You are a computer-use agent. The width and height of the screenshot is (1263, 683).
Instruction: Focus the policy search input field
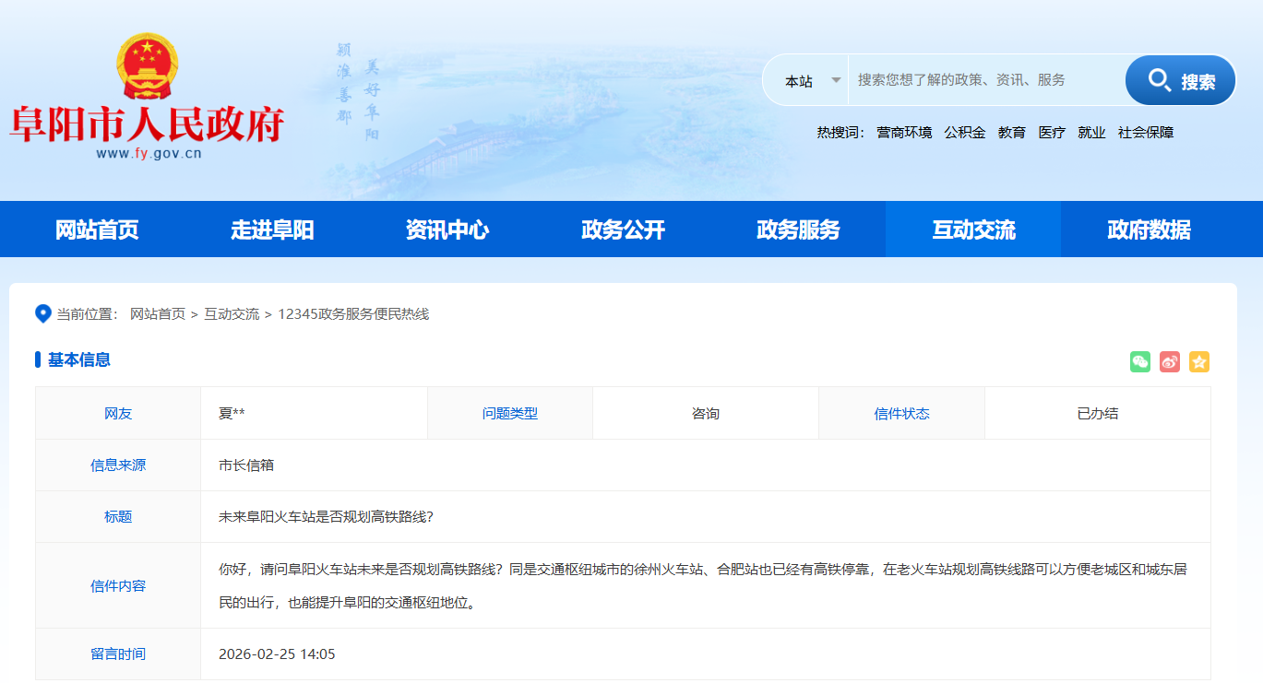coord(986,80)
